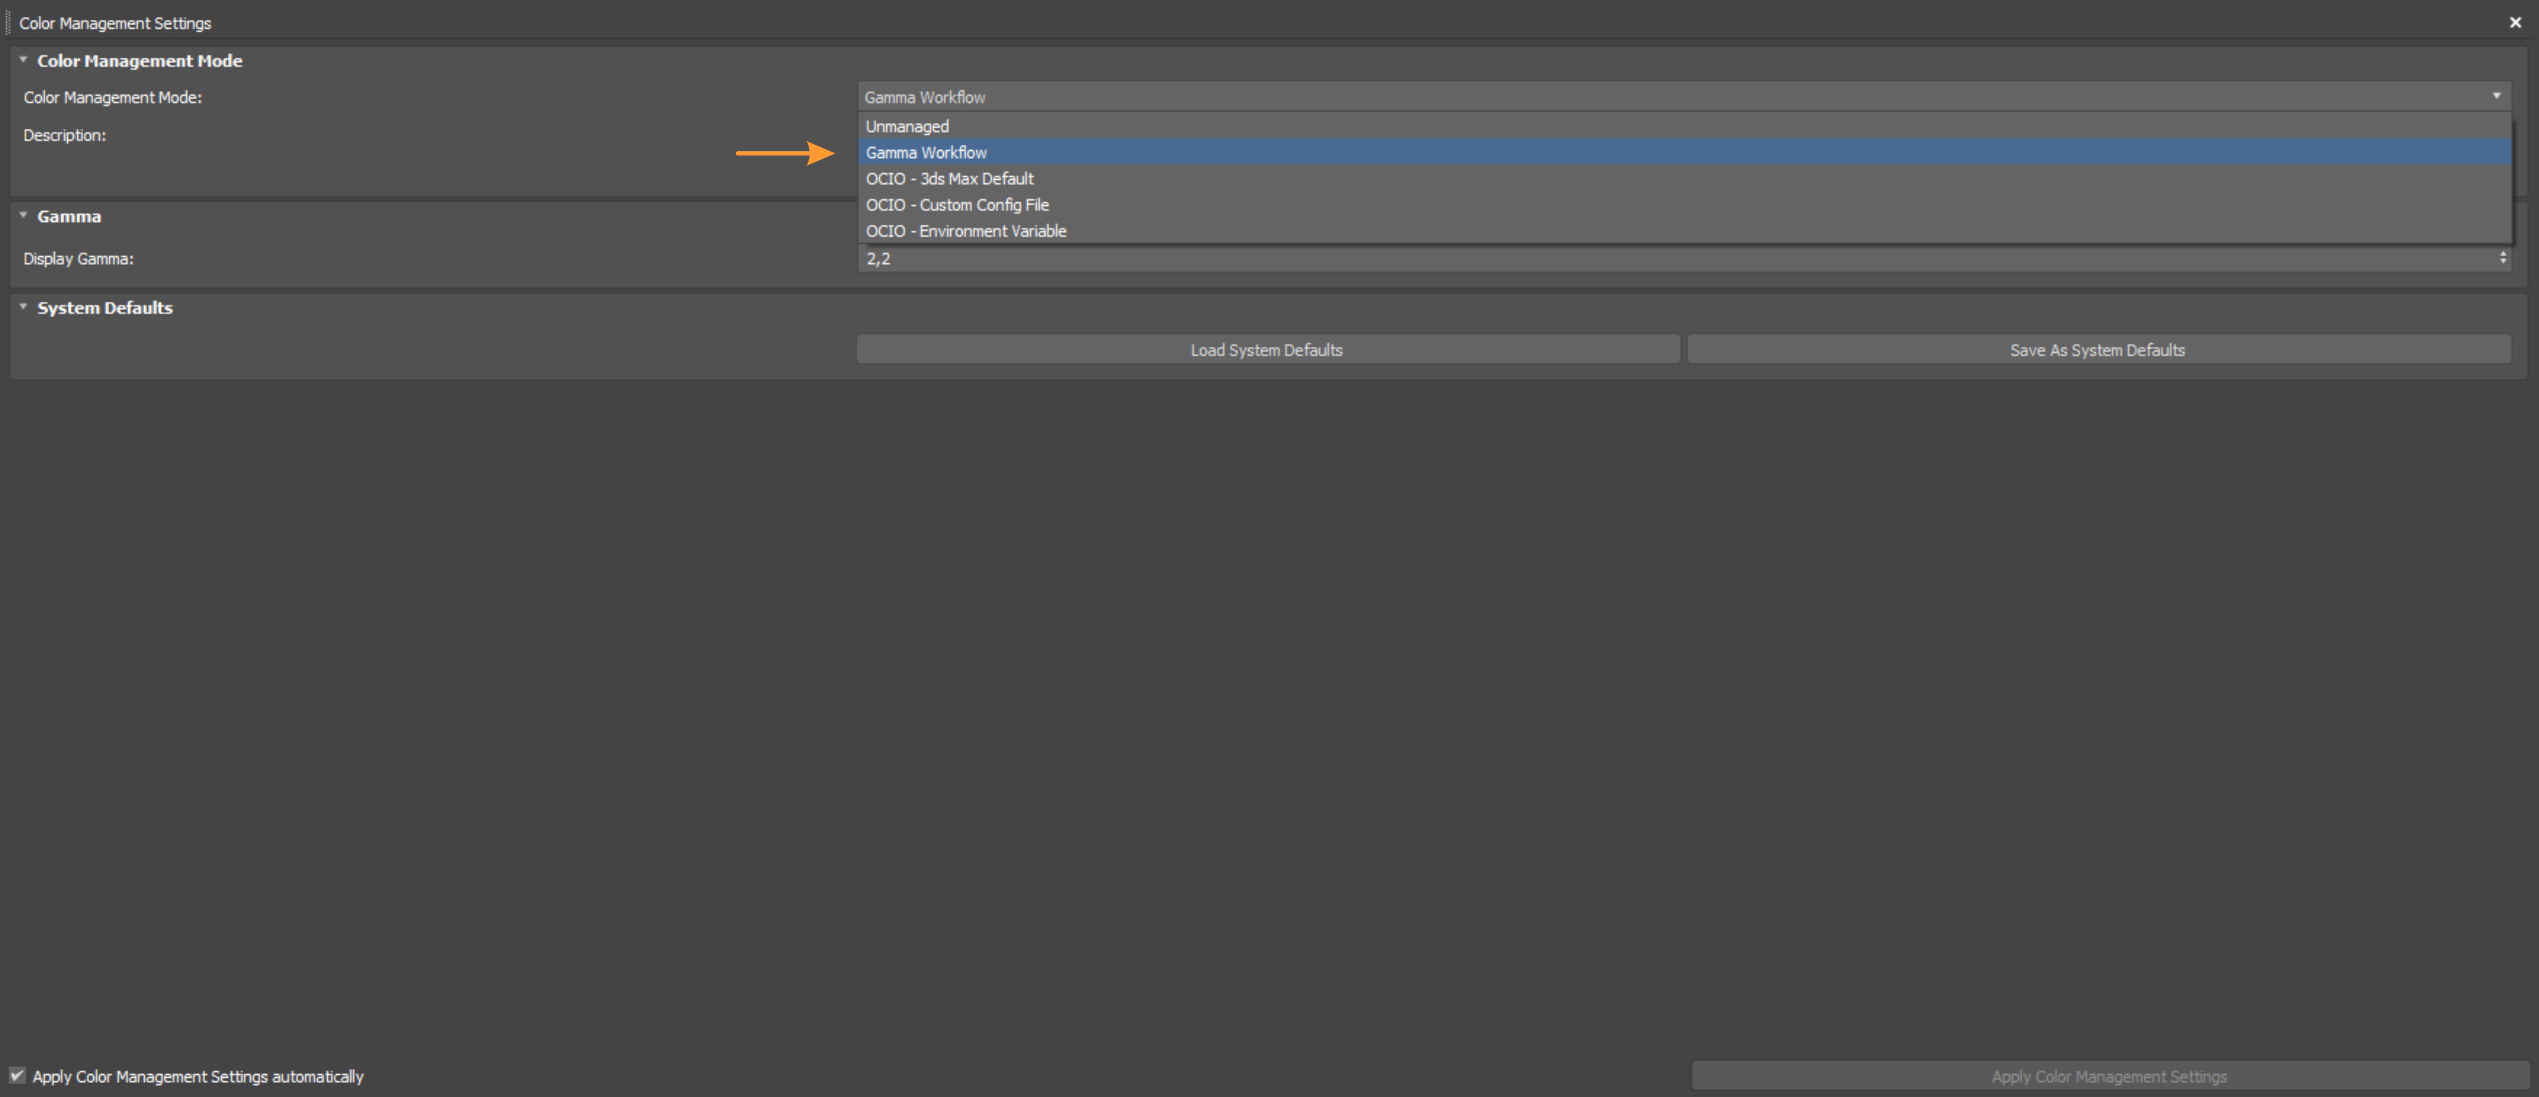Click the Color Management Mode combo box
Viewport: 2539px width, 1097px height.
click(1683, 97)
